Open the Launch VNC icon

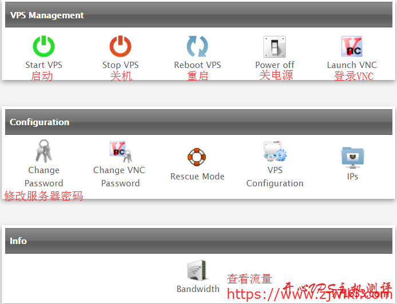(x=352, y=46)
